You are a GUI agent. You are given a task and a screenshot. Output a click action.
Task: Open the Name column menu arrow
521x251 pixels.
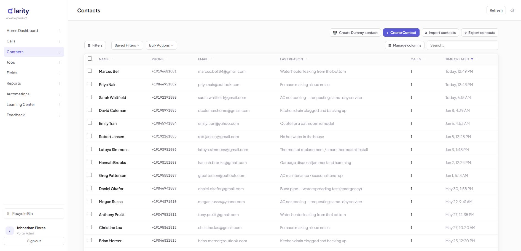point(112,59)
